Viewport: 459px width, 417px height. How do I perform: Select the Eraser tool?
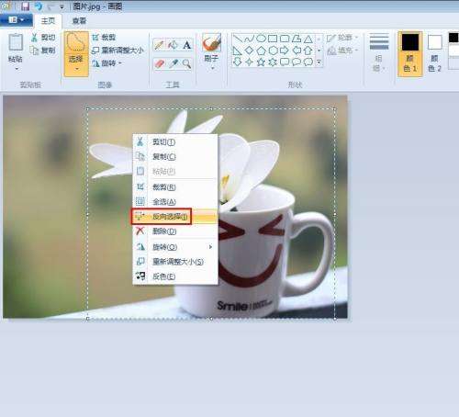[160, 63]
